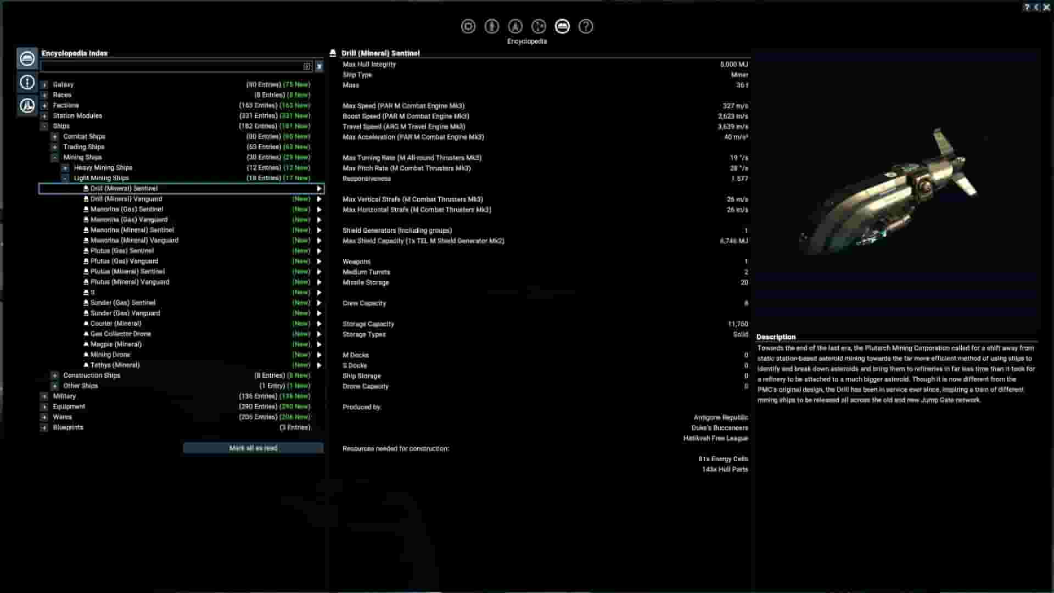
Task: Collapse the Ships category
Action: (44, 126)
